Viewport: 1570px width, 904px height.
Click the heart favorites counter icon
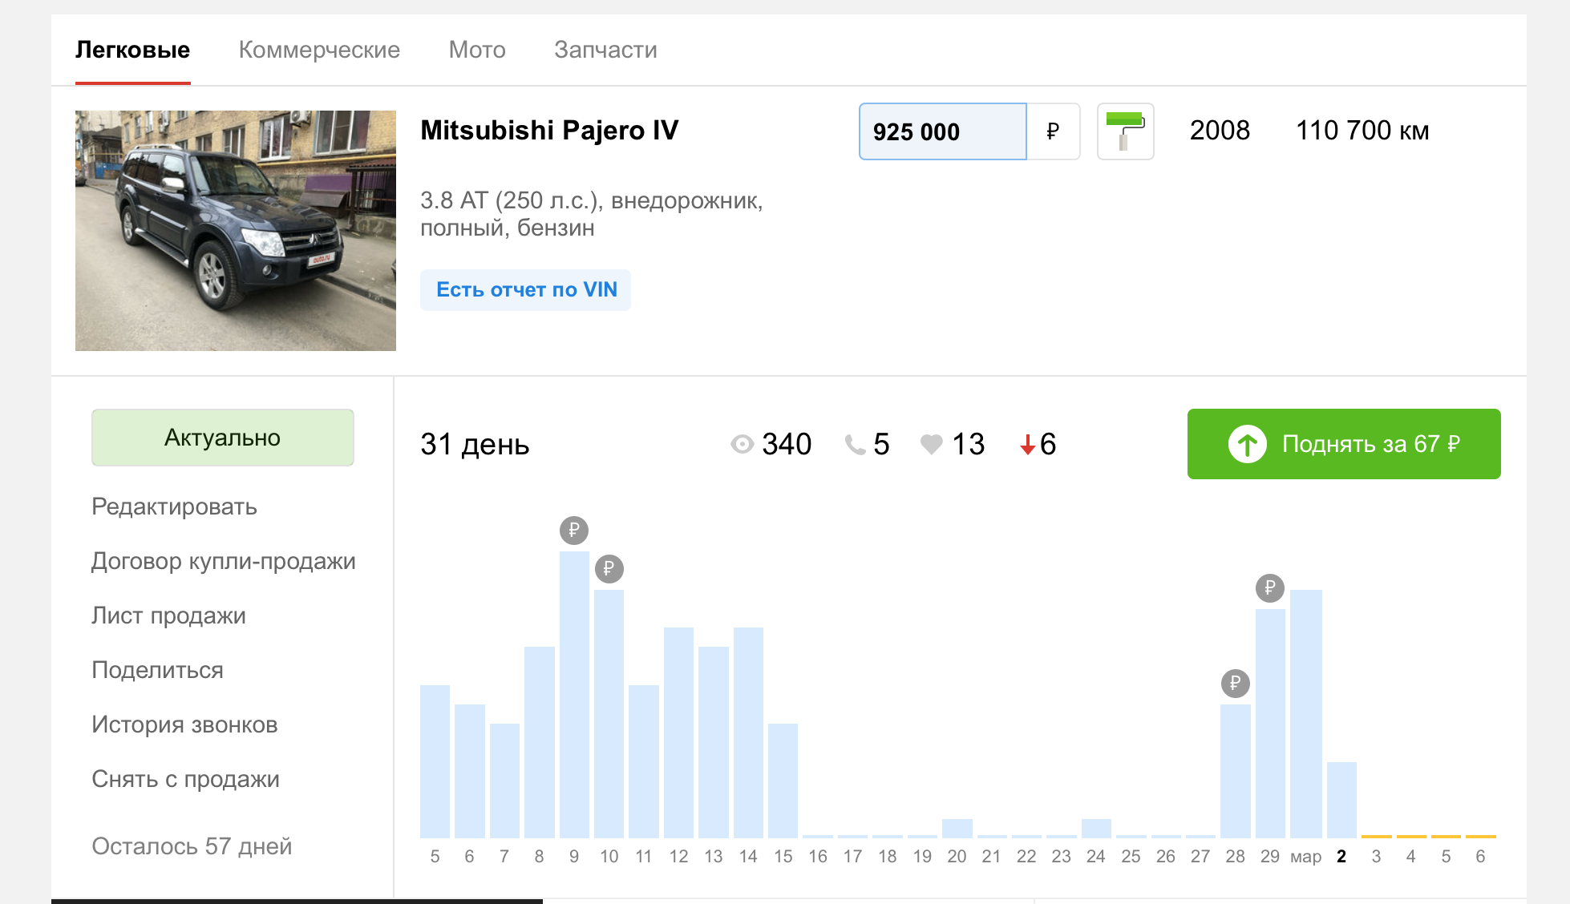931,444
